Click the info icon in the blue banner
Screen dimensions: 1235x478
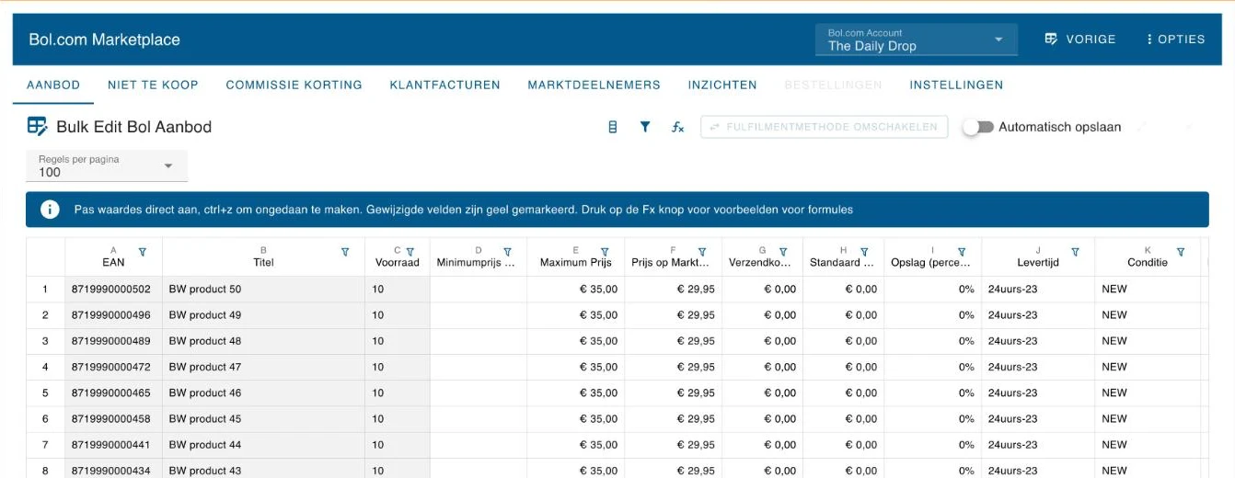pos(50,210)
